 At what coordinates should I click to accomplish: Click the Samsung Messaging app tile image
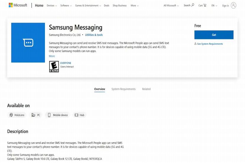[x=28, y=43]
